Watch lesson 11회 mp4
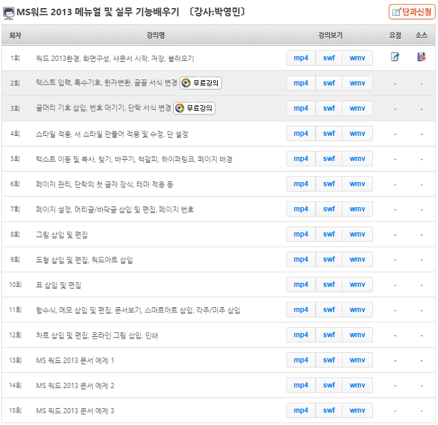The width and height of the screenshot is (438, 425). pyautogui.click(x=301, y=310)
